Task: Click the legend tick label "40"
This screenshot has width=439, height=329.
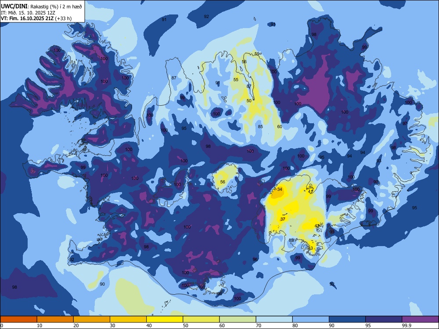Action: tap(149, 325)
